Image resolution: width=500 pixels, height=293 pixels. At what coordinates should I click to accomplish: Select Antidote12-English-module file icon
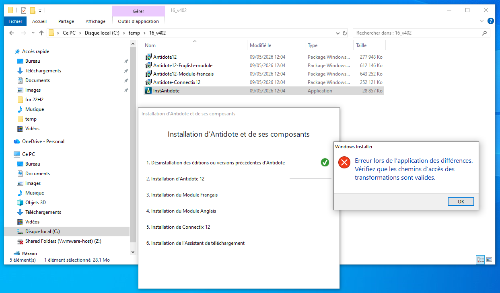pos(148,66)
